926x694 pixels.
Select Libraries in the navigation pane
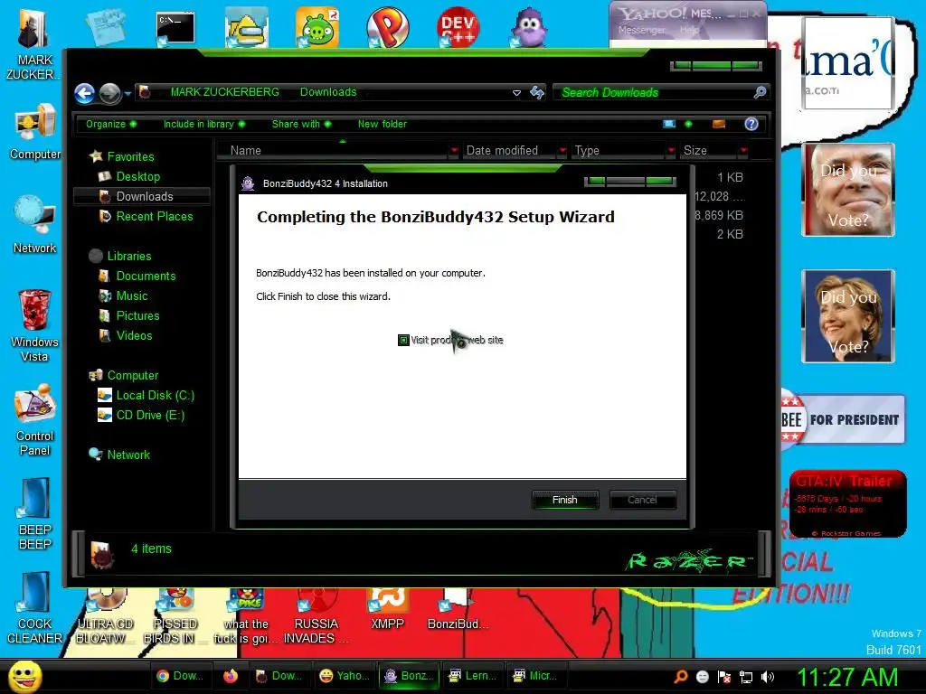pos(128,256)
